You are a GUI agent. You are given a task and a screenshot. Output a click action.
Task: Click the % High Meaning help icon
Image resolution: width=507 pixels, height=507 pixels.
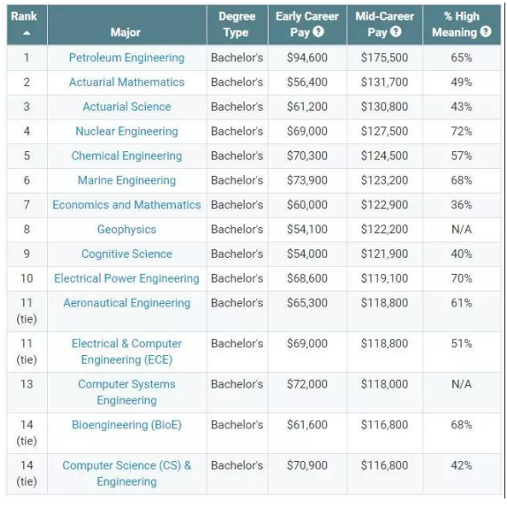pyautogui.click(x=486, y=32)
